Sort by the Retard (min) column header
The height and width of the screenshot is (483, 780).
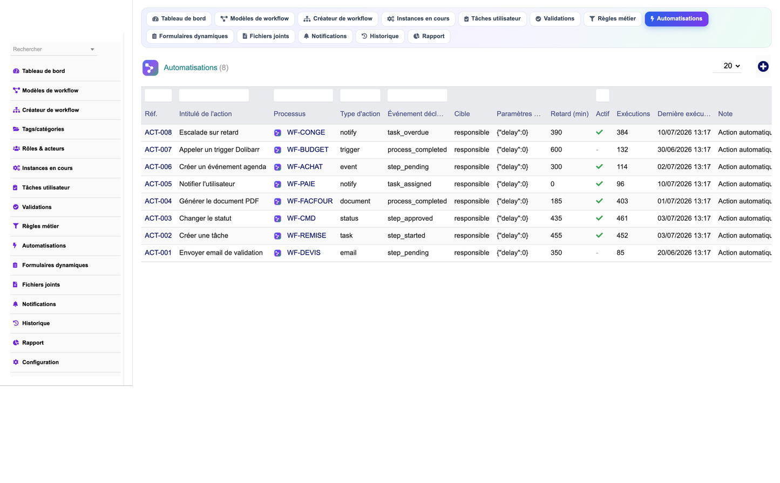569,114
